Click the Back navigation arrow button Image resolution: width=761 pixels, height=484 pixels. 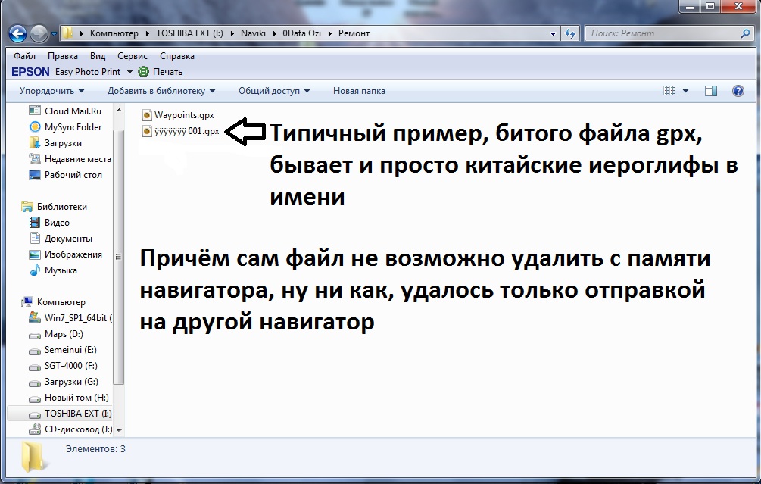[x=18, y=33]
